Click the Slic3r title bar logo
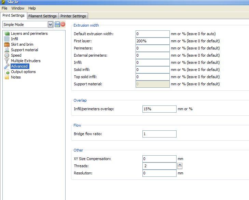The image size is (249, 200). click(3, 2)
